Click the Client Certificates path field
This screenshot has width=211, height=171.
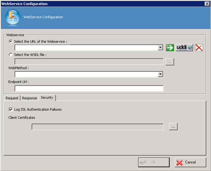(x=97, y=127)
